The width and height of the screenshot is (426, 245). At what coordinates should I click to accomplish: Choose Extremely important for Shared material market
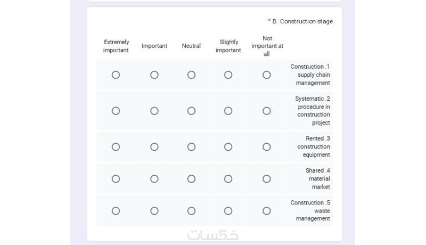[x=116, y=179]
